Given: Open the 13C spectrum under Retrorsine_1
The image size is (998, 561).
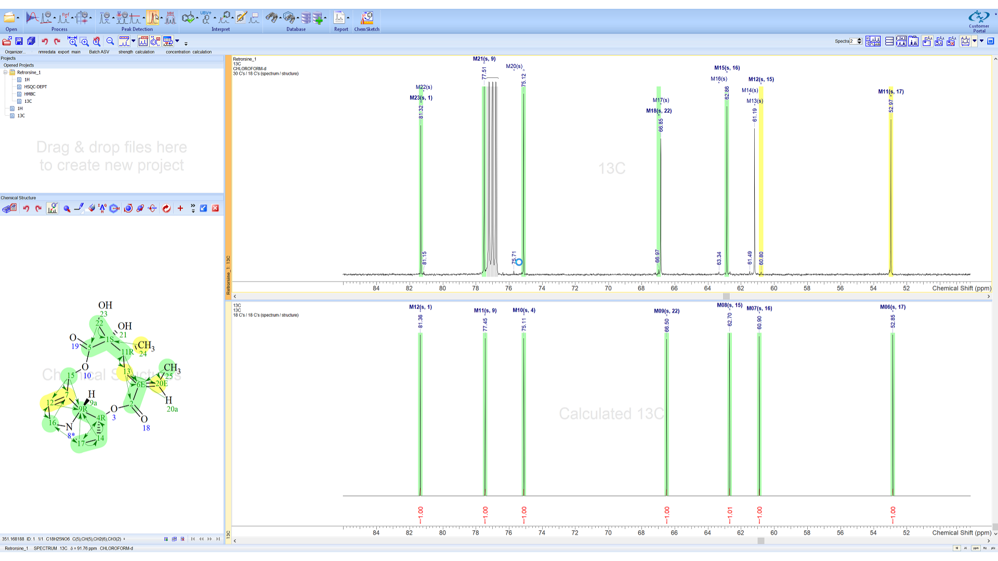Looking at the screenshot, I should click(29, 101).
